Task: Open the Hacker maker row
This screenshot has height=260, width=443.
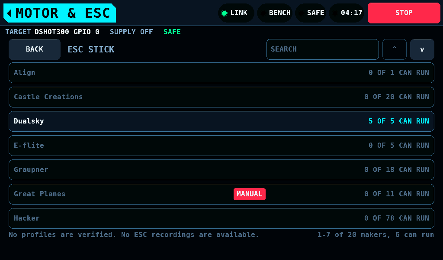Action: point(221,218)
